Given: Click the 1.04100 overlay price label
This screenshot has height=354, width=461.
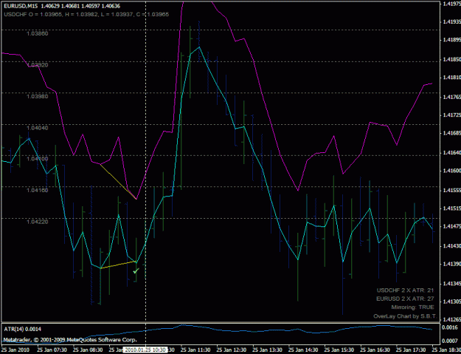Looking at the screenshot, I should pyautogui.click(x=38, y=159).
